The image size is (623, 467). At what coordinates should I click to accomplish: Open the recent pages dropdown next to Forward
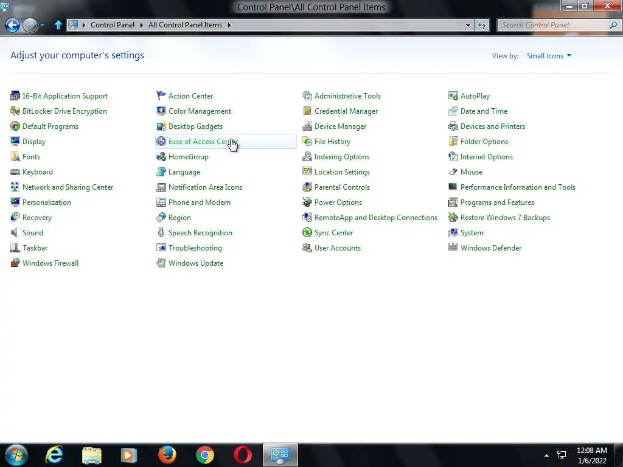[43, 26]
